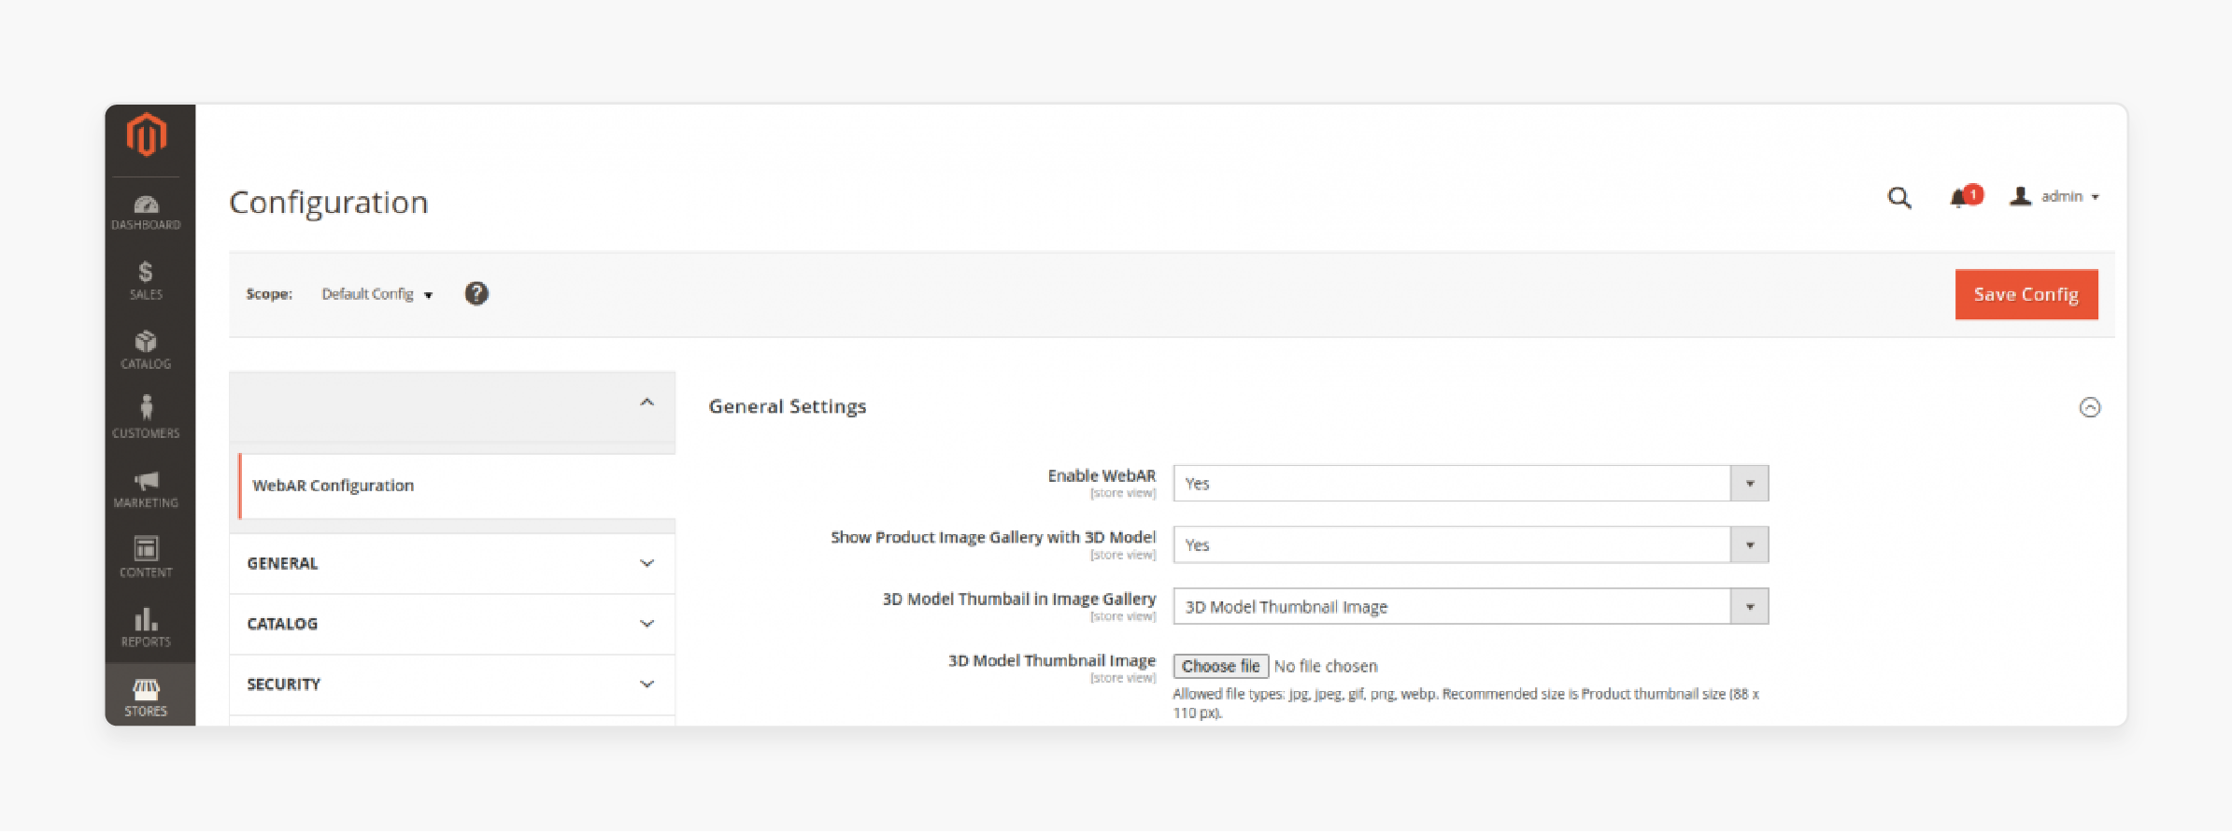Click the search magnifier icon
The height and width of the screenshot is (833, 2232).
coord(1898,198)
